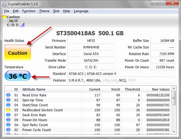Click the Buffer Size field 16384 KB
Screen dimensions: 181x139
pos(163,41)
